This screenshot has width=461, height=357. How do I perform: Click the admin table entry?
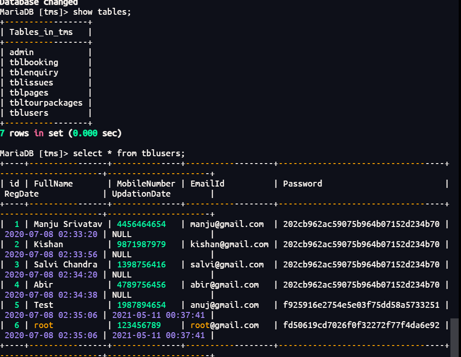[22, 52]
